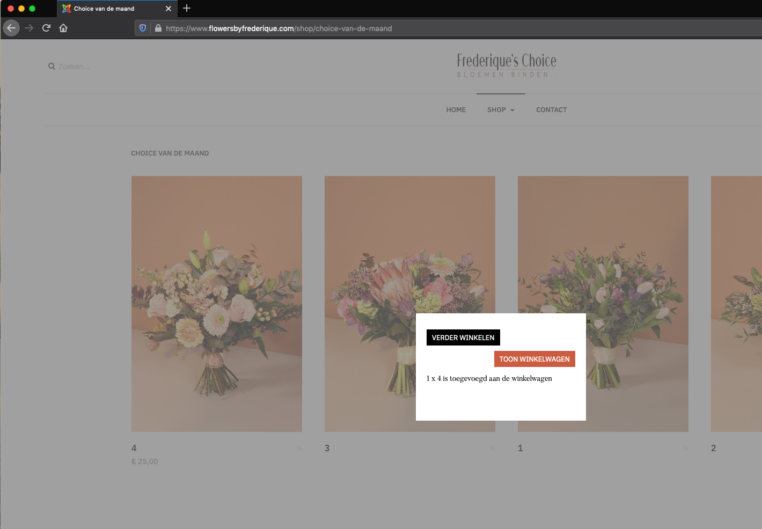
Task: Close the Choice van de maand tab
Action: click(x=168, y=9)
